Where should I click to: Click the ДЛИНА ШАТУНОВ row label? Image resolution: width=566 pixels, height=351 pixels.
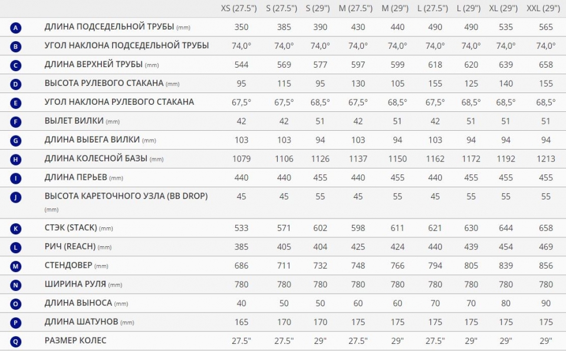pos(81,322)
